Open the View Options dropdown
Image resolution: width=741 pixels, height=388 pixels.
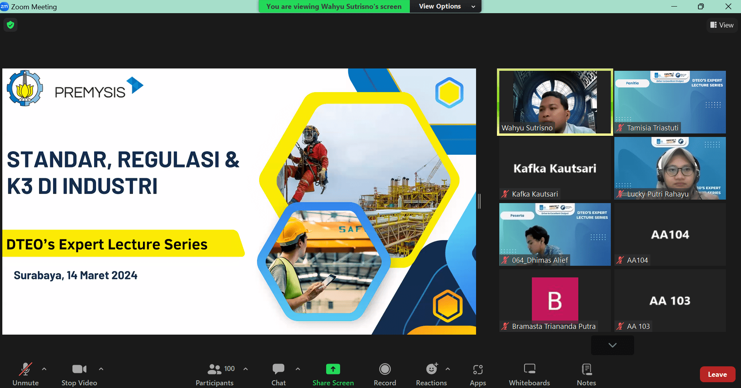pyautogui.click(x=445, y=7)
